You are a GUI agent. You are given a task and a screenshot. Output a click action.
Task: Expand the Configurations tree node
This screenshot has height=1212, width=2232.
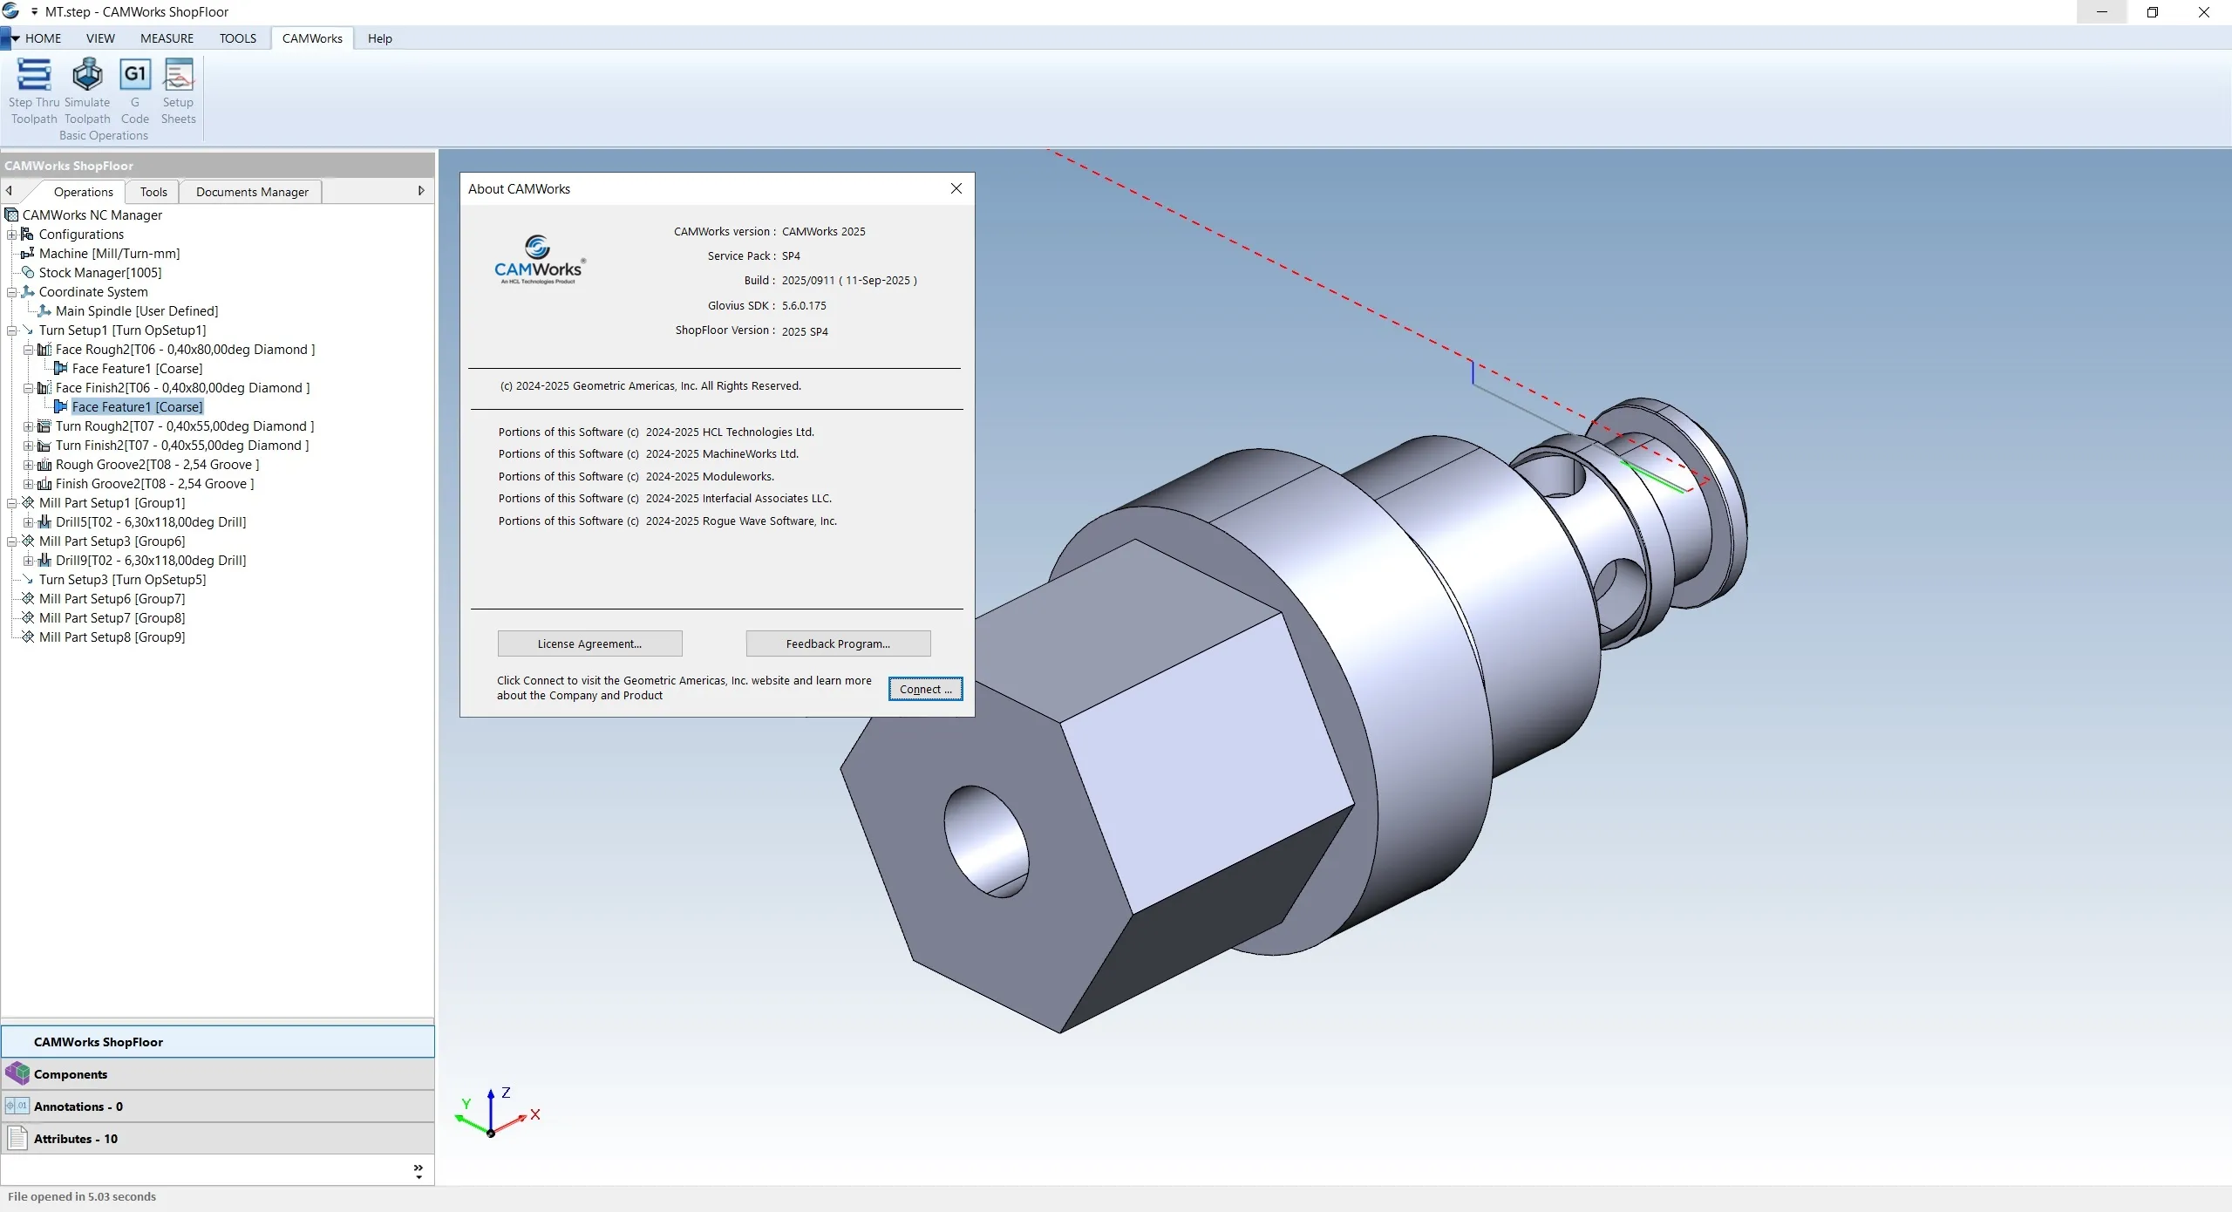(x=12, y=235)
